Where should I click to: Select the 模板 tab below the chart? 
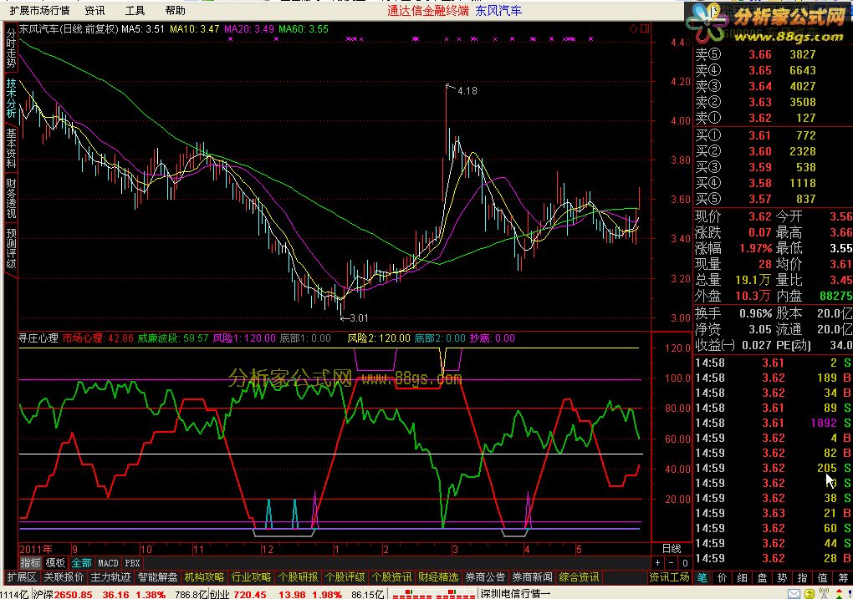(55, 563)
